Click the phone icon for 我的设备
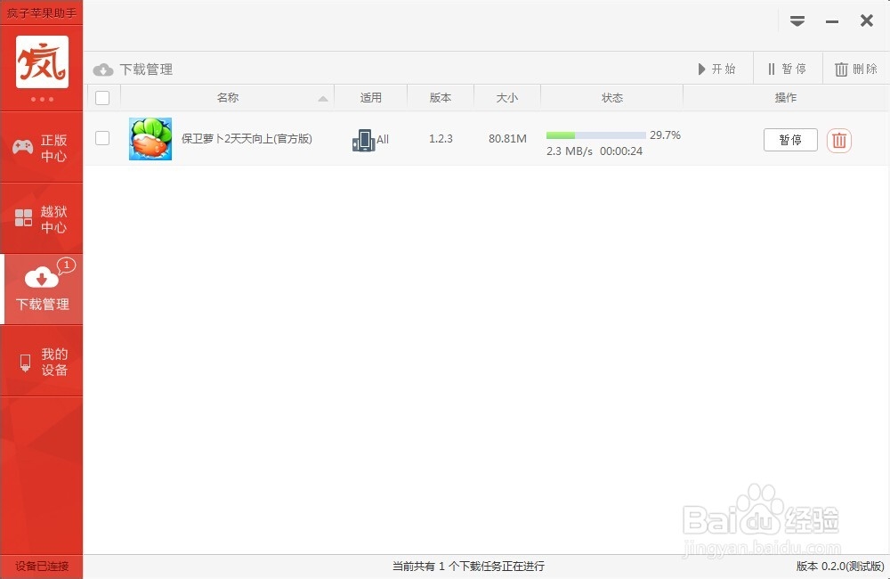 pyautogui.click(x=23, y=361)
